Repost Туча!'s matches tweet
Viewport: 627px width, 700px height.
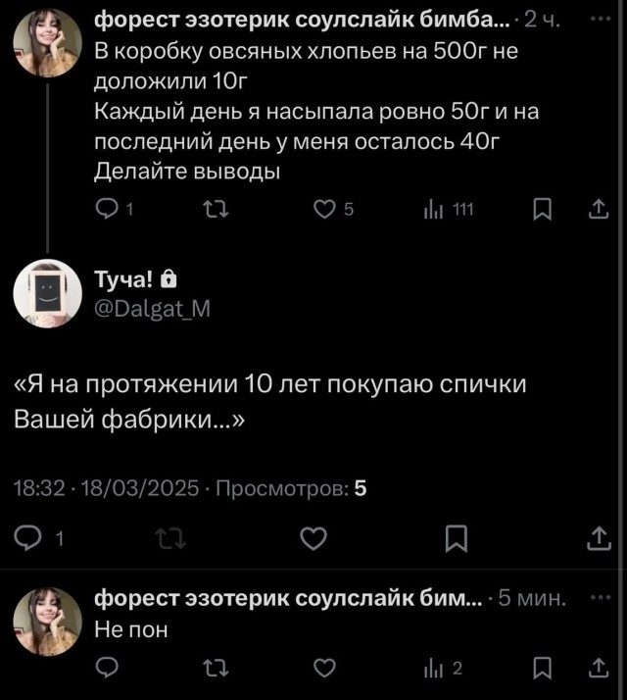pyautogui.click(x=170, y=537)
